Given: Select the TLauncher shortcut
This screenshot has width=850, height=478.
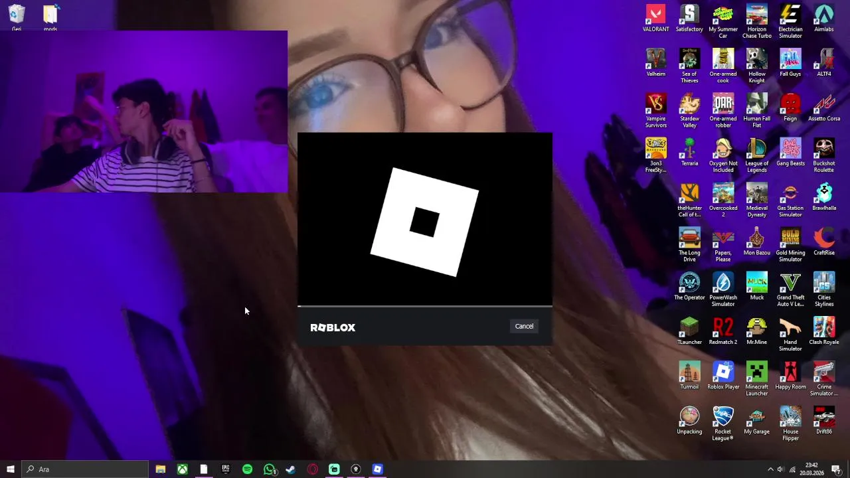Looking at the screenshot, I should coord(689,331).
